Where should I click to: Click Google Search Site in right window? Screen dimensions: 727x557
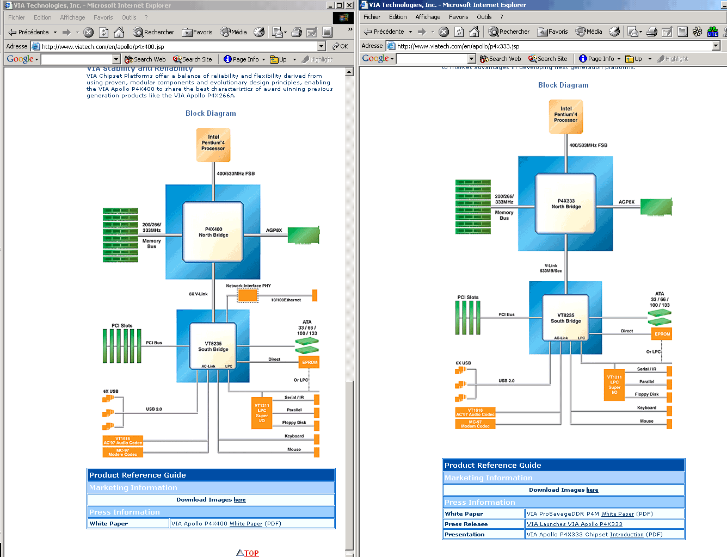pos(548,59)
